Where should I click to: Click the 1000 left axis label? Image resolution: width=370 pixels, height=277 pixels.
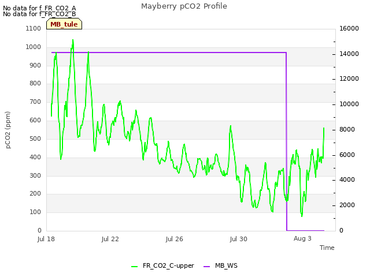pyautogui.click(x=34, y=47)
